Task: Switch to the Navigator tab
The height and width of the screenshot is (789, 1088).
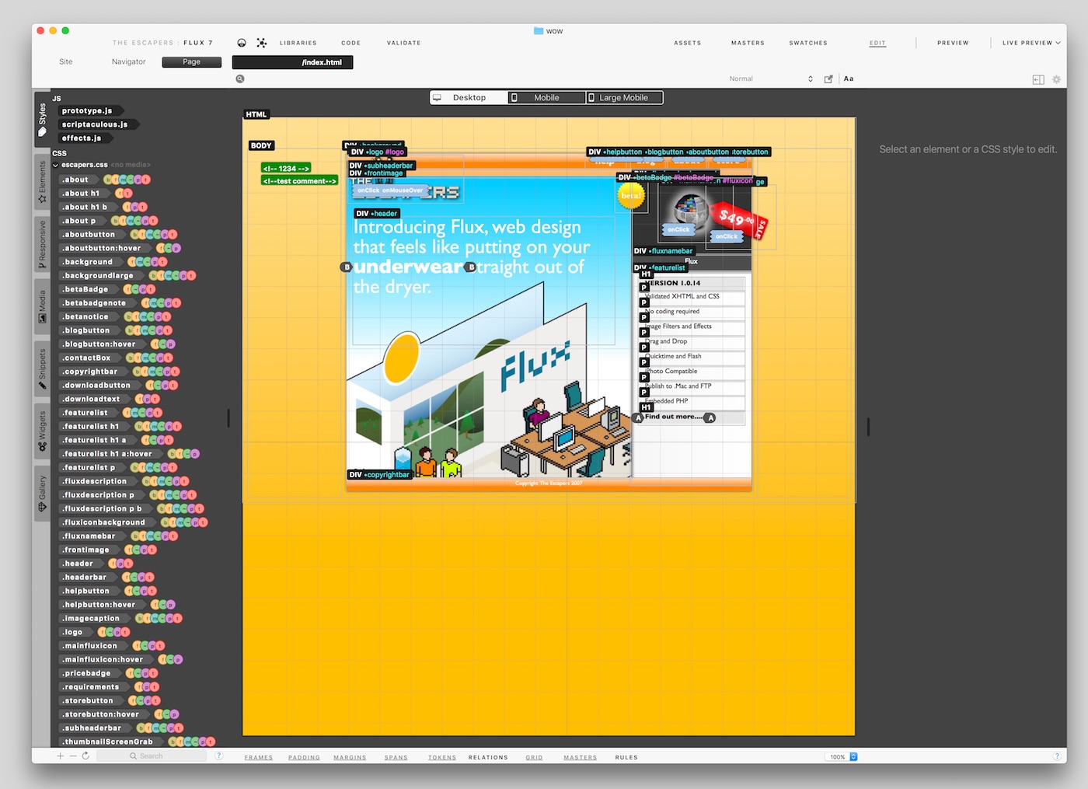Action: 128,62
